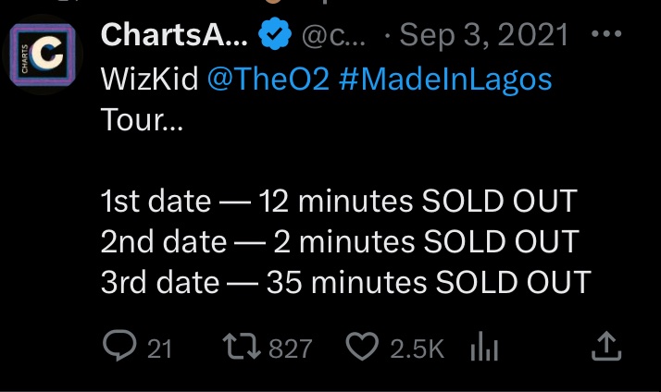Click the reply speech bubble icon
Viewport: 661px width, 392px height.
(x=119, y=346)
